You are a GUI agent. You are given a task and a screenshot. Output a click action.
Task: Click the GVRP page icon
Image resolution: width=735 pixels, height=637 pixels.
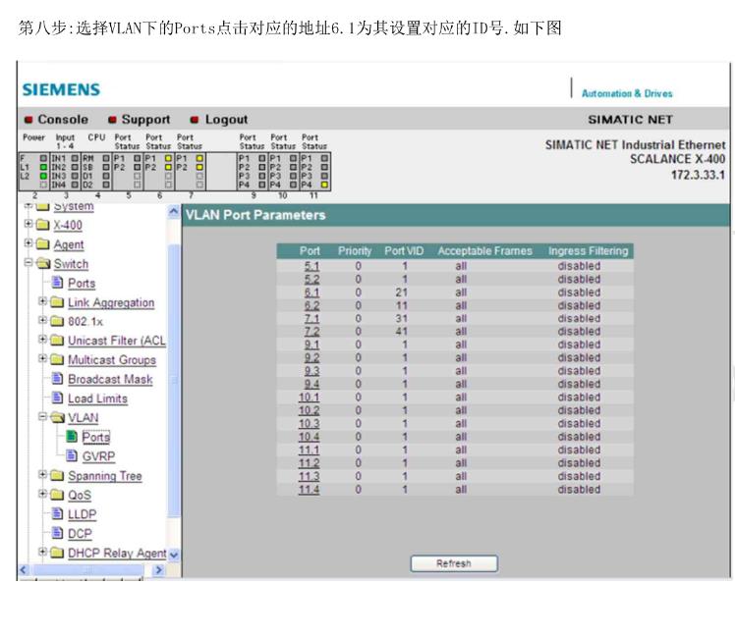(x=72, y=456)
